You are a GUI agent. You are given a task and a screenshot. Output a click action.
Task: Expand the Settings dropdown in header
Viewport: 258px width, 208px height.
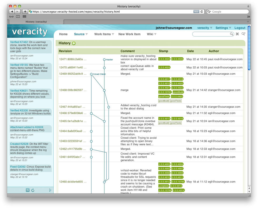click(223, 28)
